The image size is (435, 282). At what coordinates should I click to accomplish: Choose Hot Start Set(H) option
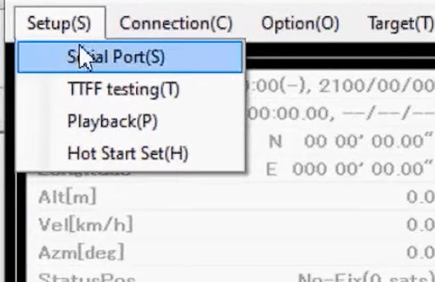coord(128,154)
